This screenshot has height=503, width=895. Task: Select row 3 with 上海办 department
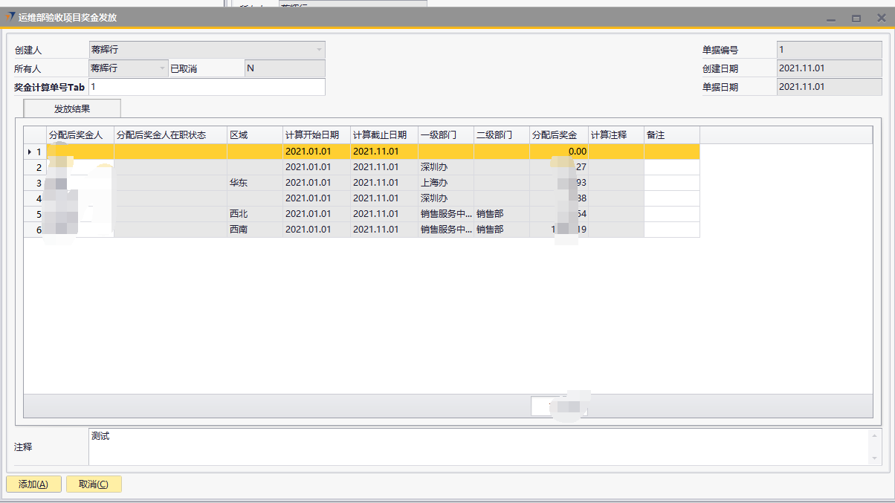[445, 183]
